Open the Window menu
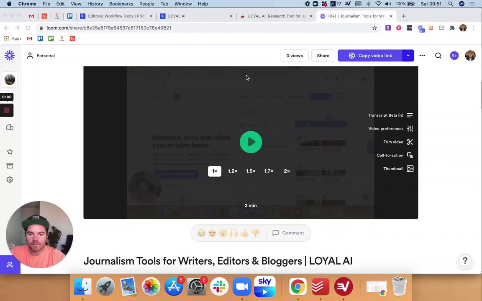Viewport: 482px width, 301px height. point(183,4)
